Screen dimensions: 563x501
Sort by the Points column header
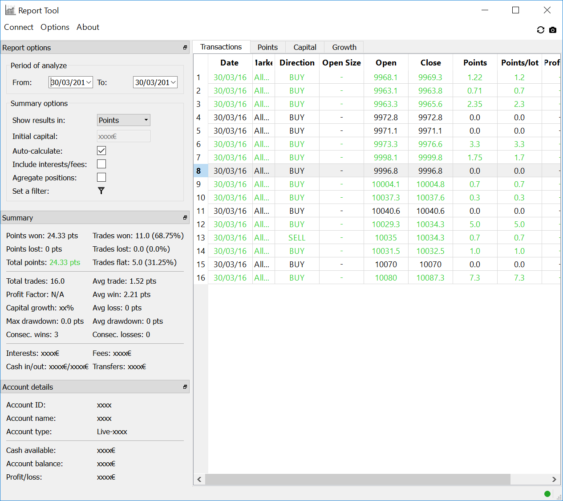[x=475, y=63]
